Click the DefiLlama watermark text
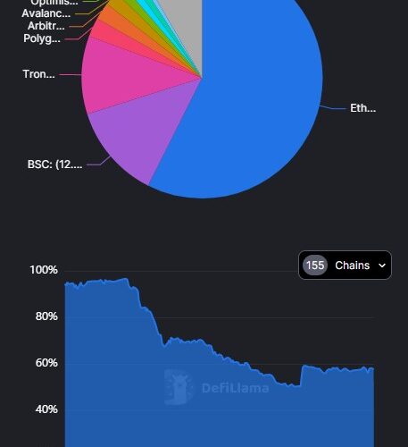The width and height of the screenshot is (408, 447). [x=235, y=388]
